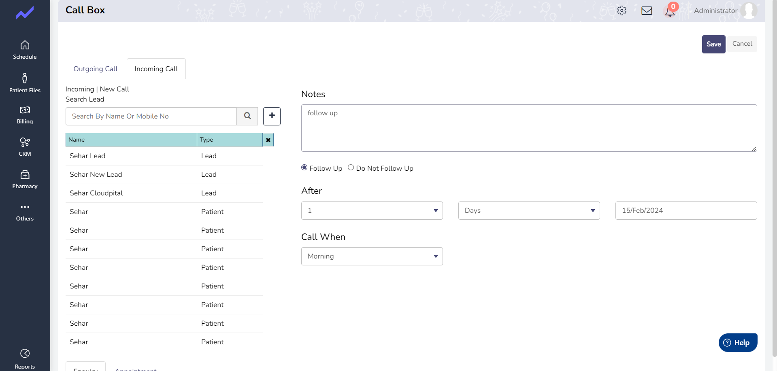
Task: Open Administrator profile avatar
Action: click(x=749, y=11)
